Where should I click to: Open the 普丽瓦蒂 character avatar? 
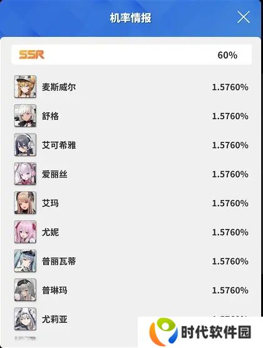25,261
